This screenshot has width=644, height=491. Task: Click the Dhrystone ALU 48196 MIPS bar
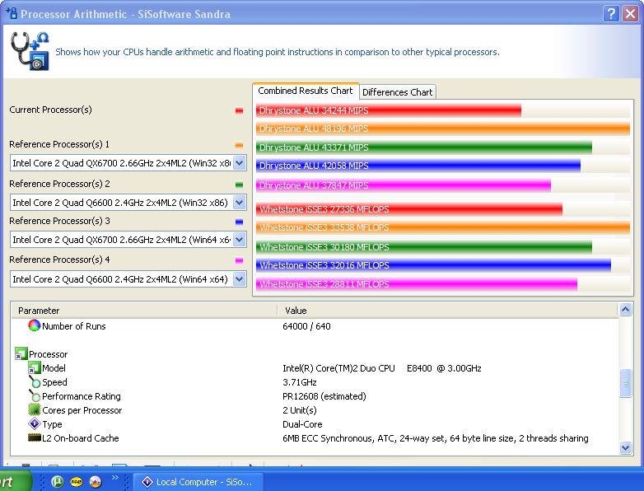(443, 129)
